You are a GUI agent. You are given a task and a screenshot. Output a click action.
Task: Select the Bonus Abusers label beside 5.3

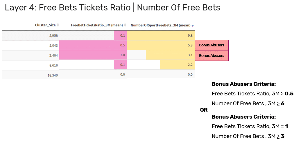pyautogui.click(x=211, y=45)
